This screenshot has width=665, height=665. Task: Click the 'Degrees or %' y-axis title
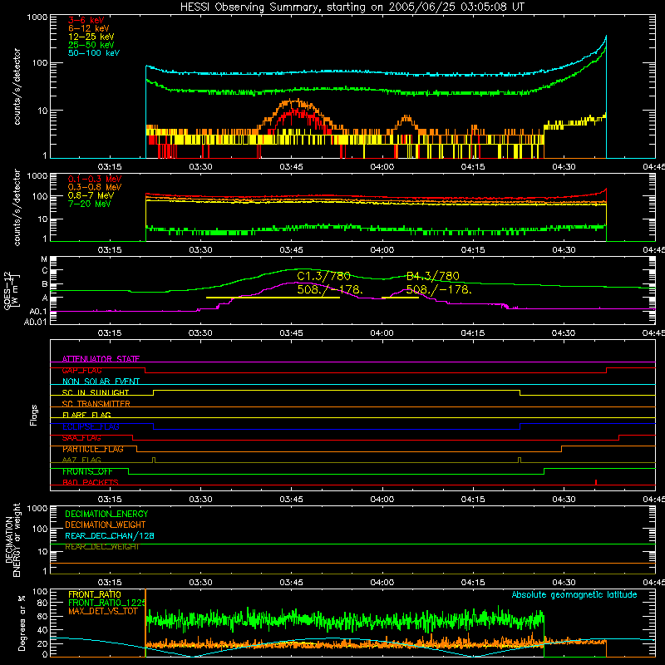tap(22, 623)
